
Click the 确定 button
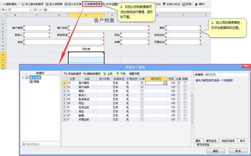pos(216,151)
